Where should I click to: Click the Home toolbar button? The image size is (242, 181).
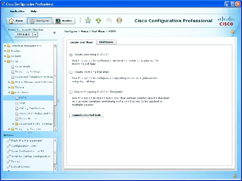point(16,21)
